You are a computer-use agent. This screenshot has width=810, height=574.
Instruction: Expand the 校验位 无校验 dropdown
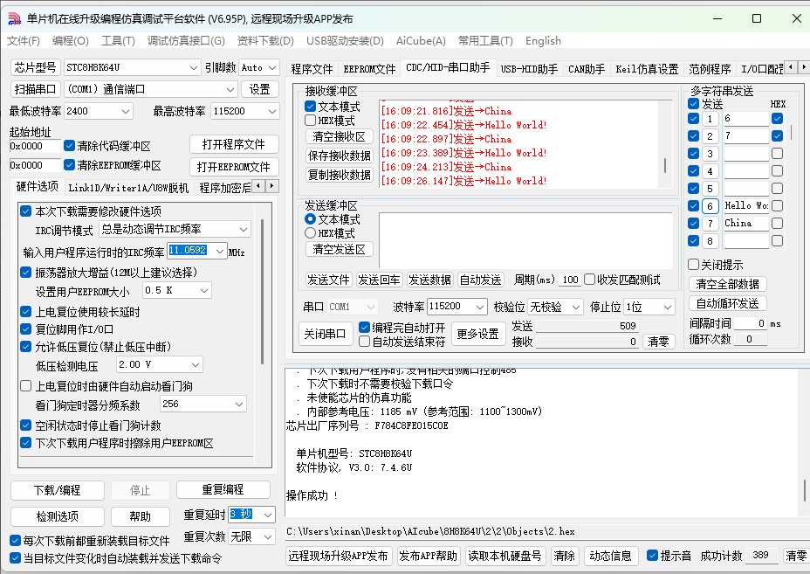tap(576, 307)
